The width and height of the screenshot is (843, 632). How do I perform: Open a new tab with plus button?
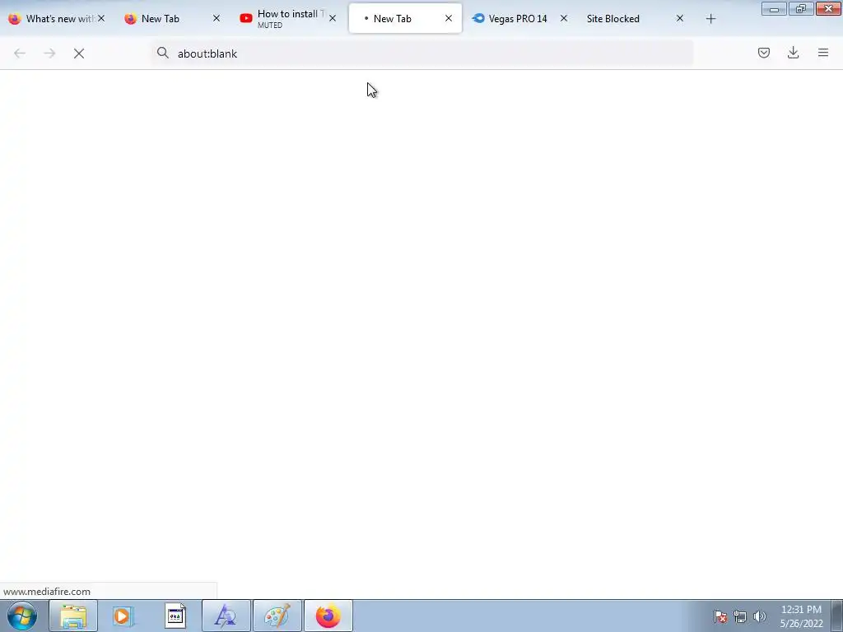710,19
